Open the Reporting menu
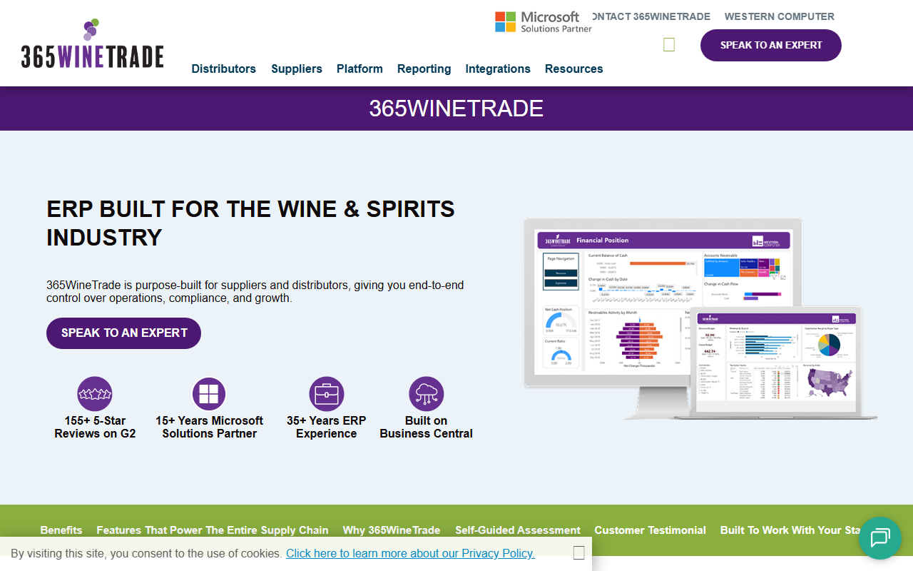 pos(424,69)
